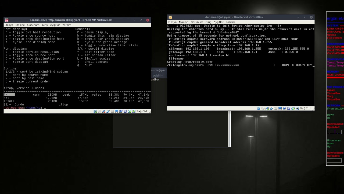This screenshot has height=194, width=344.
Task: Minimize the deneme VirtualBox window
Action: coord(298,17)
